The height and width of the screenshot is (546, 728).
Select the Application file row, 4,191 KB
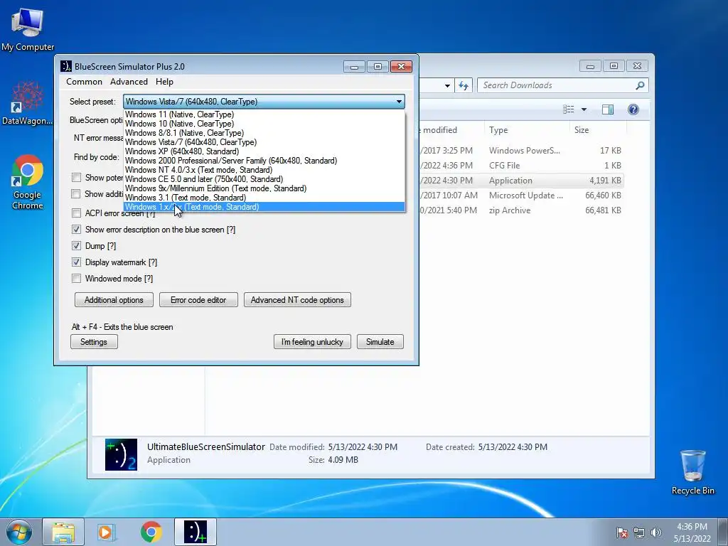(x=520, y=181)
